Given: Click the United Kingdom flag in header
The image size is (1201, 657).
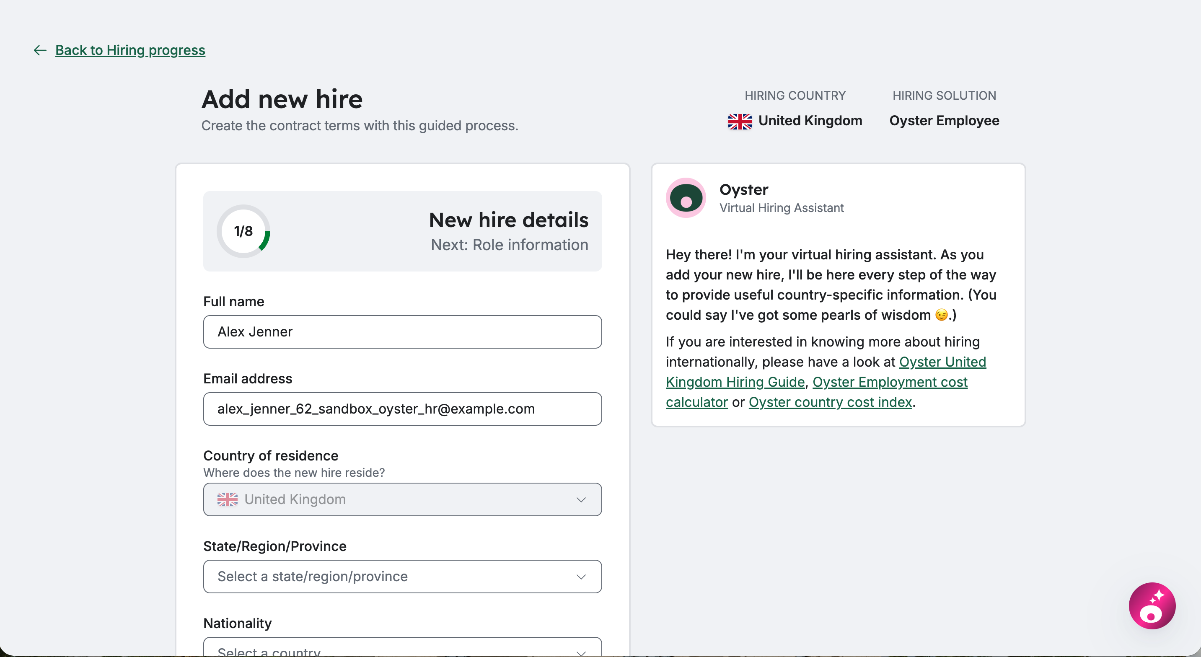Looking at the screenshot, I should coord(740,121).
